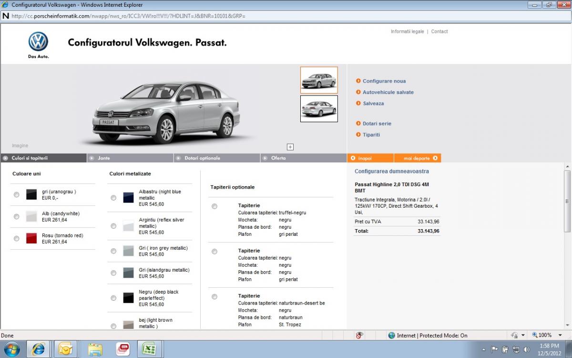Click the Action Center flag icon
This screenshot has width=572, height=358.
(x=494, y=349)
